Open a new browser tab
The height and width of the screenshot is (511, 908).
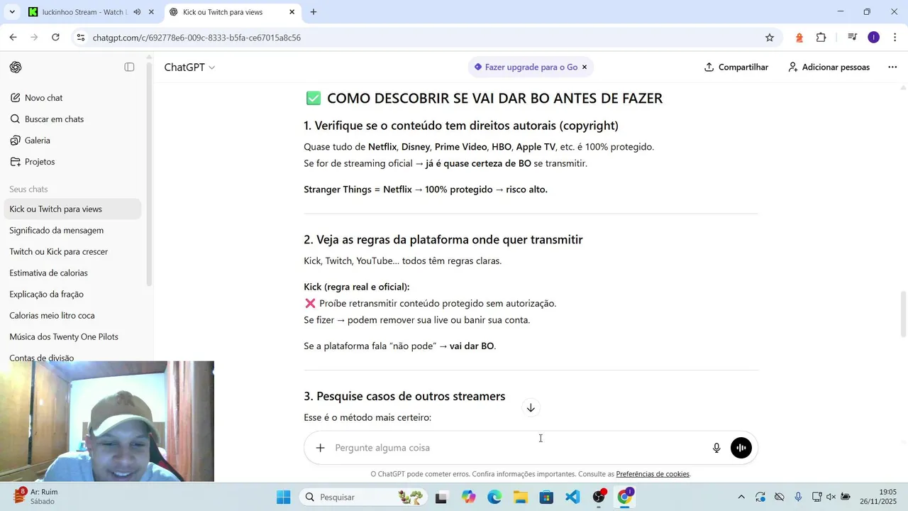[x=314, y=12]
